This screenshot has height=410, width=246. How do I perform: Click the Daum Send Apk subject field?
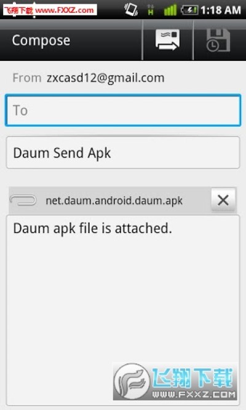coord(123,152)
